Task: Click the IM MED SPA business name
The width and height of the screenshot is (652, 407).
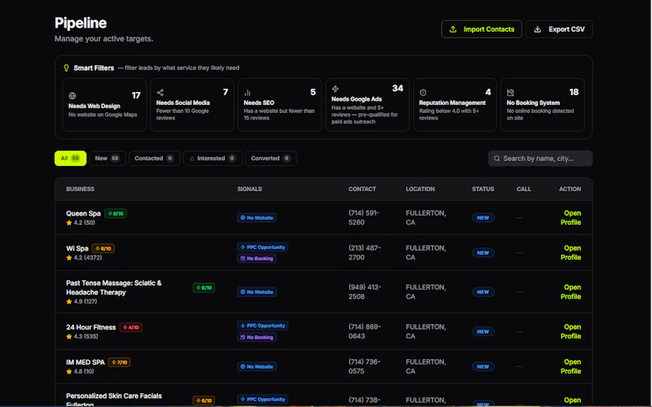Action: tap(86, 362)
